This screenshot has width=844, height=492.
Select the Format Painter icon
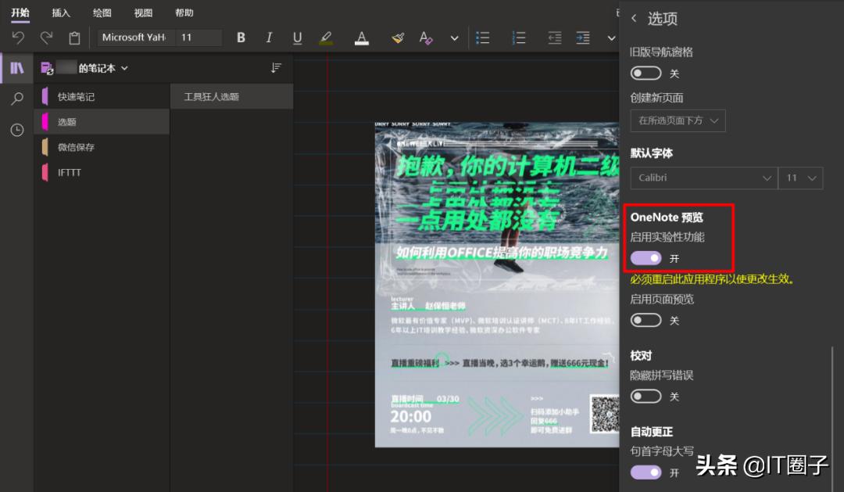(x=397, y=37)
